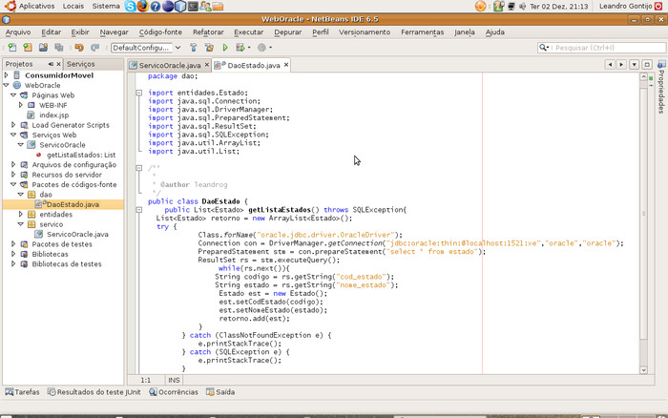
Task: Toggle the INS insert mode indicator
Action: coord(174,380)
